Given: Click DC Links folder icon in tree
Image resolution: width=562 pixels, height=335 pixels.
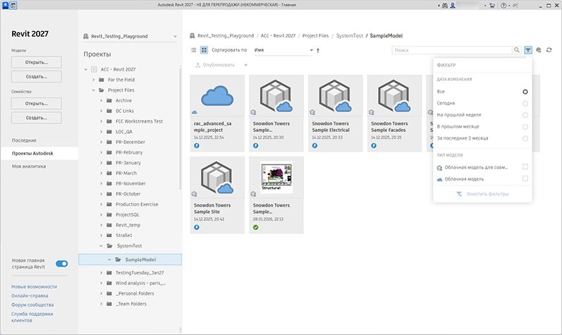Looking at the screenshot, I should click(x=109, y=111).
